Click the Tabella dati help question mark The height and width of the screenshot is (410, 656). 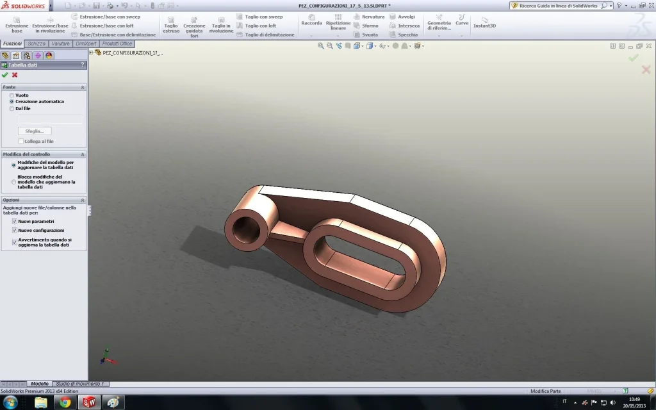[x=83, y=65]
